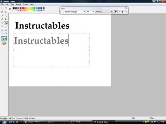Click the Show Desktop quick launch icon

pyautogui.click(x=10, y=122)
